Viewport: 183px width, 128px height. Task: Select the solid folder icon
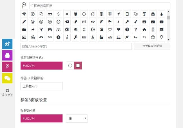point(24,29)
